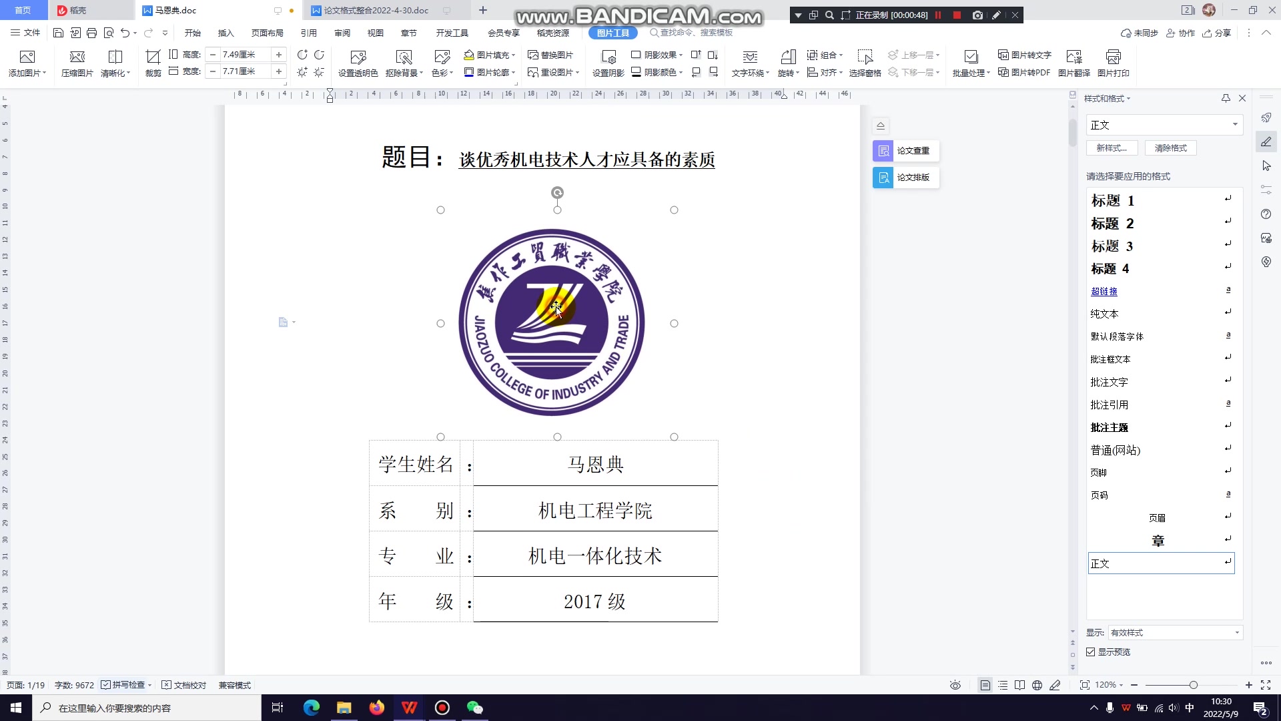Click the 新样式 new style button
Image resolution: width=1281 pixels, height=721 pixels.
pos(1112,148)
